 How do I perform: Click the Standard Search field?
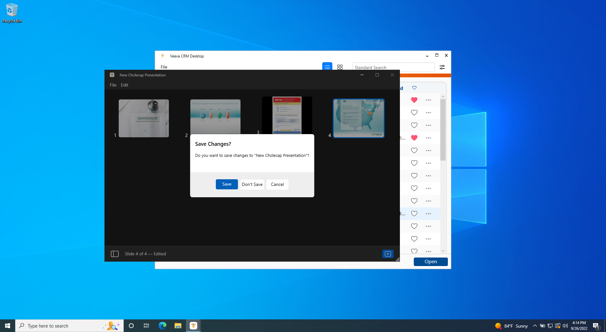click(x=393, y=67)
